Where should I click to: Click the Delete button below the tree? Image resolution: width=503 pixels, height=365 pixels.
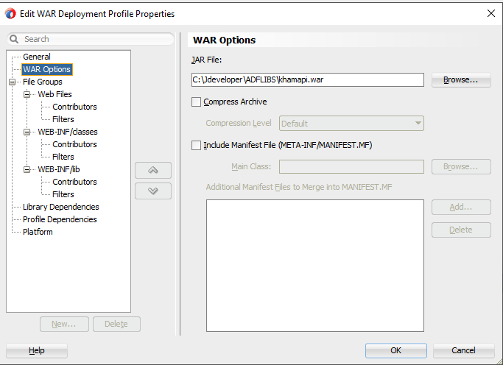coord(116,324)
